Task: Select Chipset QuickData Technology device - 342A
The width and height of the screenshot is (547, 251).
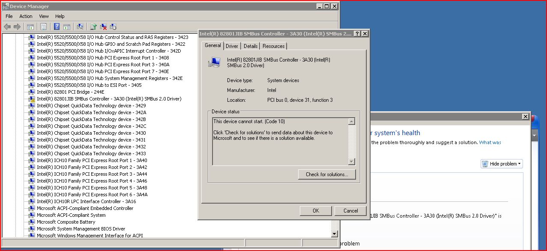Action: click(92, 112)
